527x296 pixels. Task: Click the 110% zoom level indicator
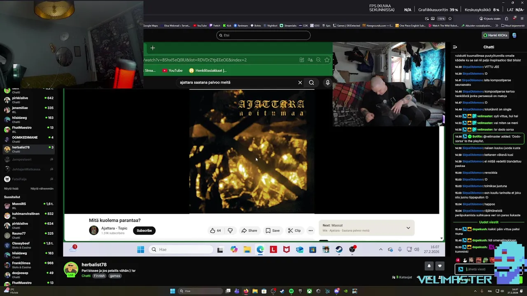click(441, 18)
